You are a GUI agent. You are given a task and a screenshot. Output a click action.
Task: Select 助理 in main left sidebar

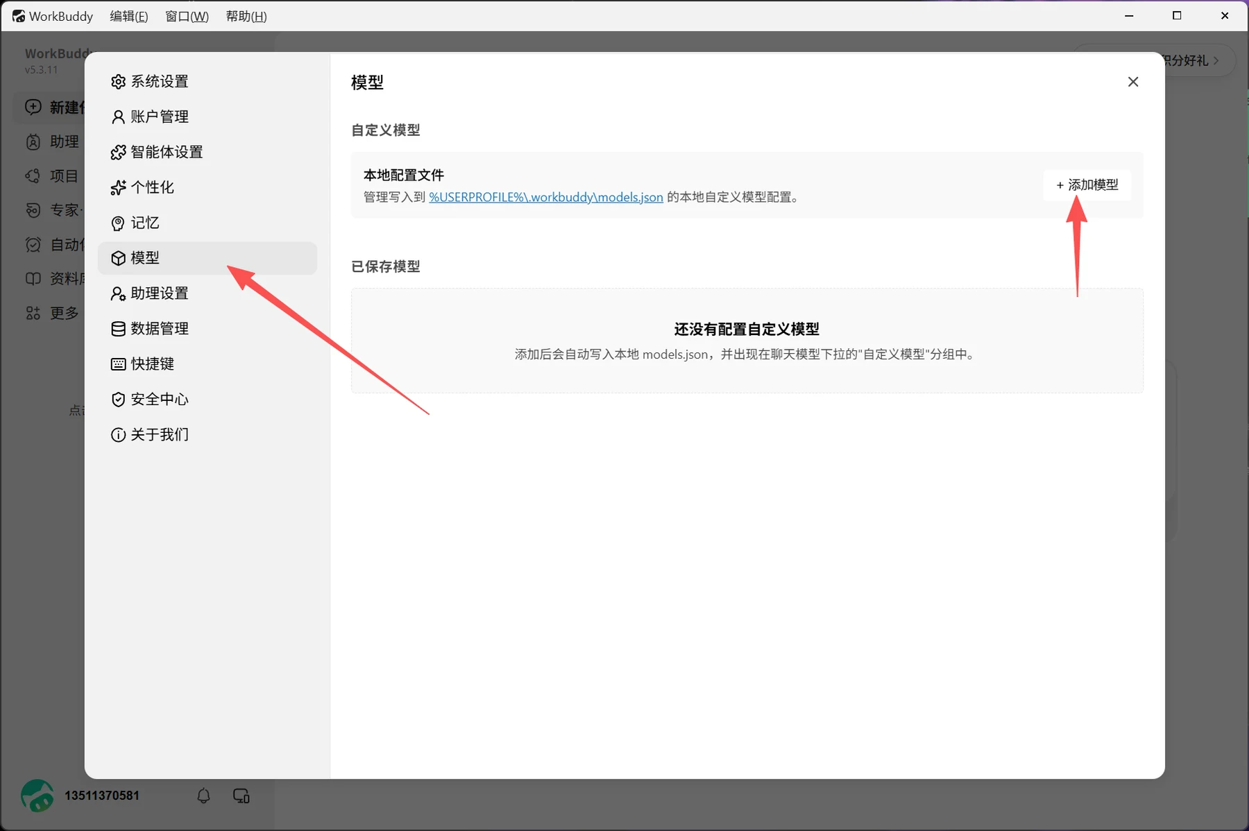coord(53,142)
